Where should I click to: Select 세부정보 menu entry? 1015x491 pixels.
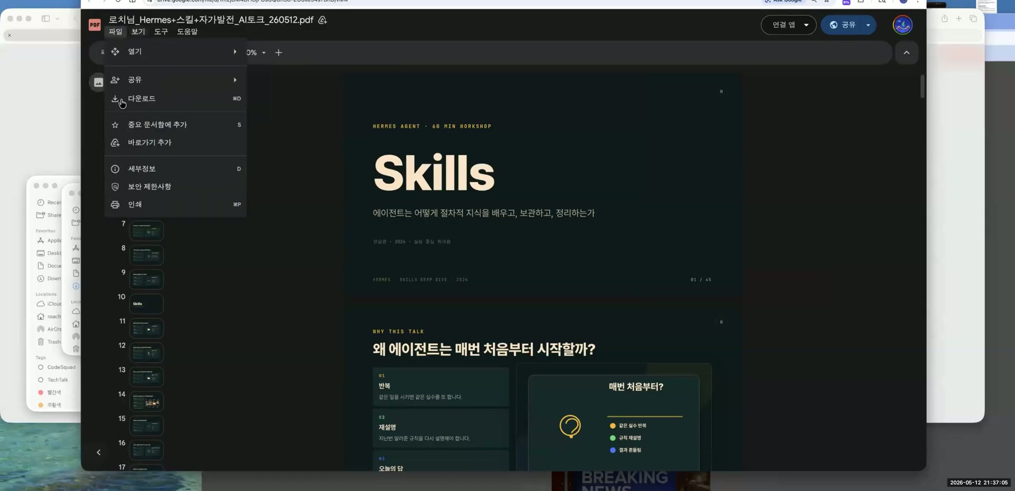coord(176,169)
